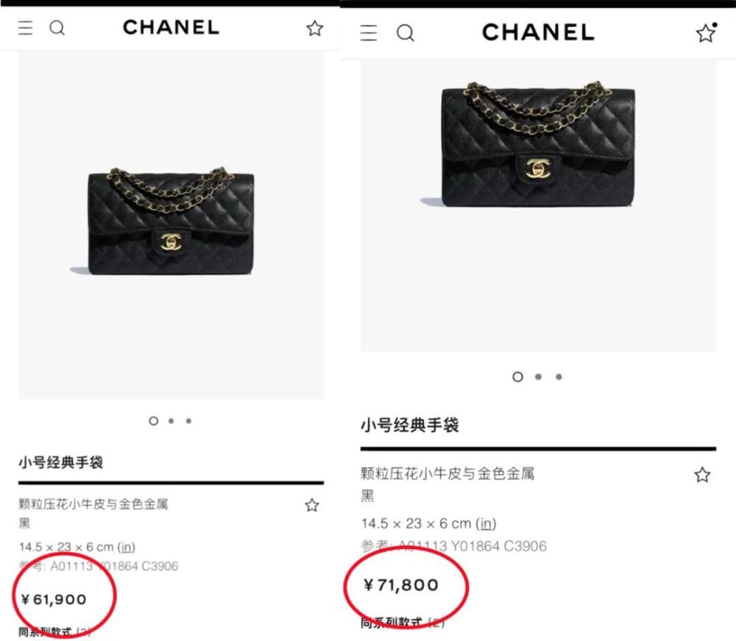The image size is (736, 641).
Task: Click the left CHANEL logo
Action: [171, 27]
